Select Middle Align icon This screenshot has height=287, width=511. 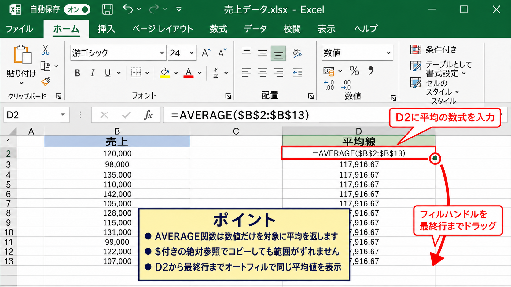263,53
